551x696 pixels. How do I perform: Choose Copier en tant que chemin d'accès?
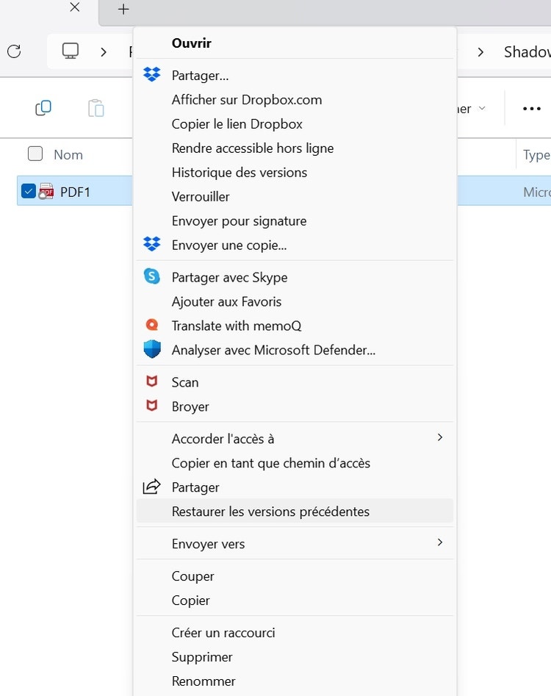[x=270, y=463]
